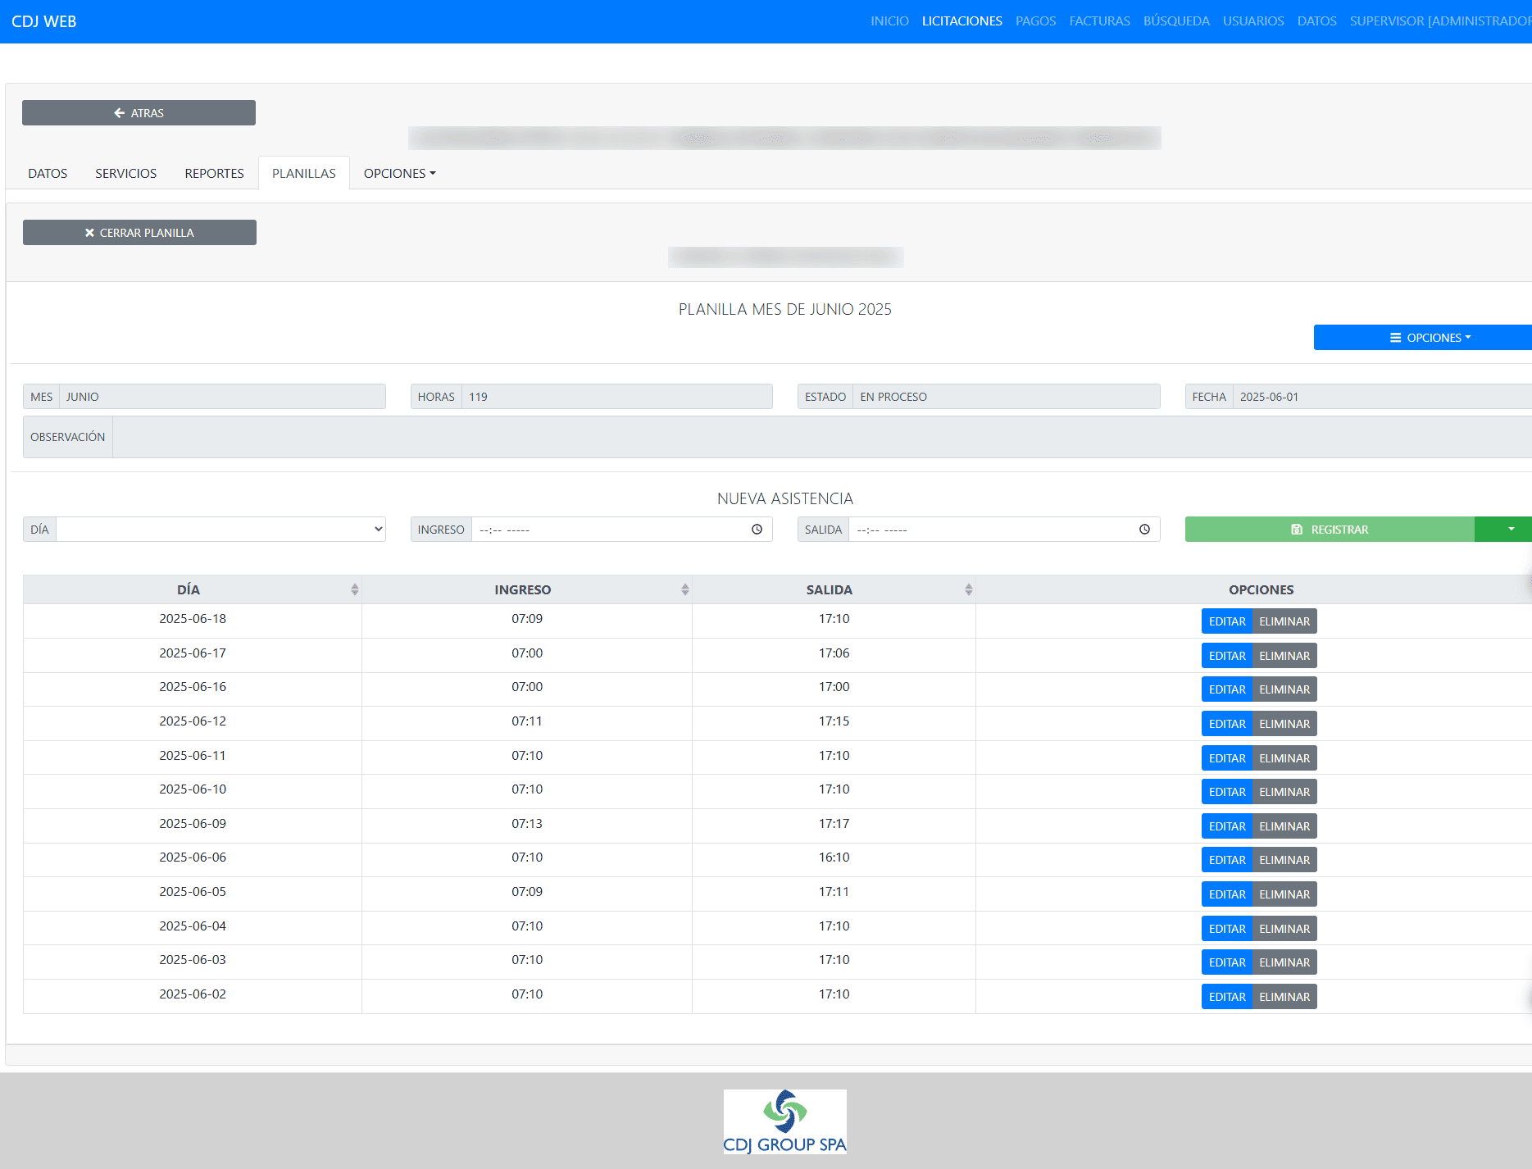Viewport: 1532px width, 1169px height.
Task: Sort table by DÍA column arrows
Action: 354,589
